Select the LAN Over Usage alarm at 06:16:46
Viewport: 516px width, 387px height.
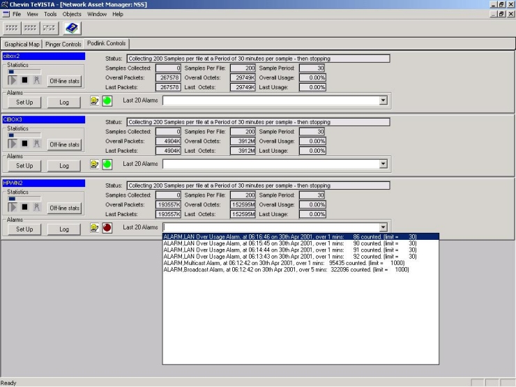tap(301, 236)
